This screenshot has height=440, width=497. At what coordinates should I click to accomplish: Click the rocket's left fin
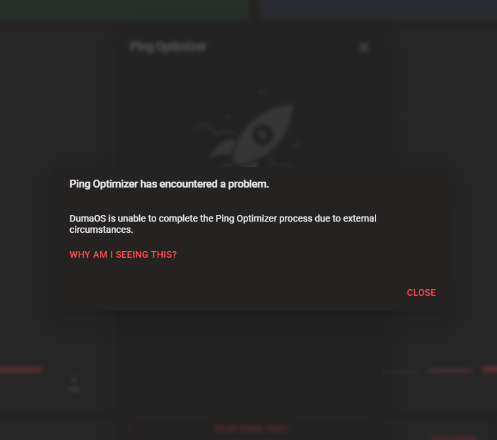click(x=223, y=148)
